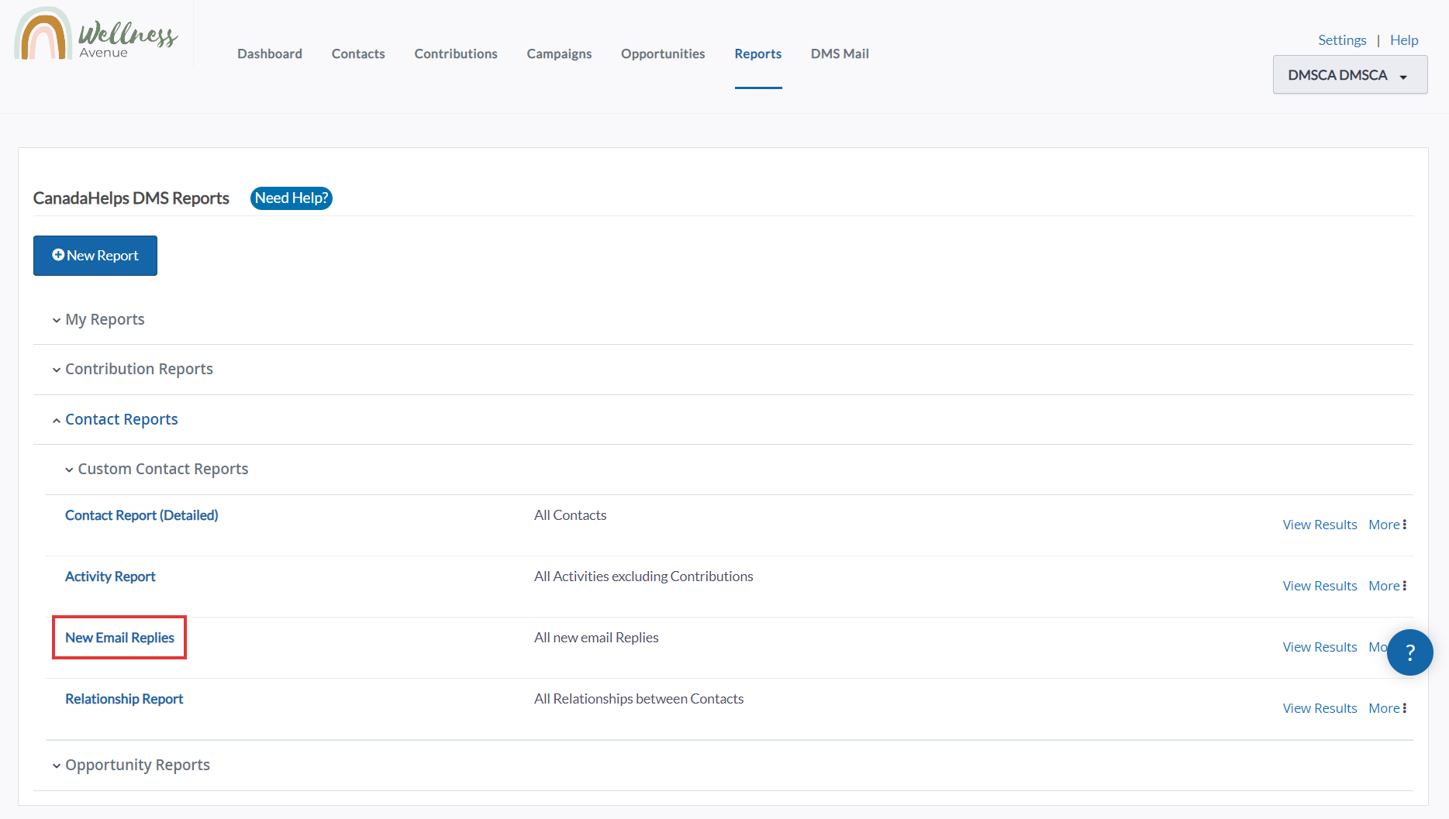Screen dimensions: 1449x819
Task: Select the Opportunities menu item
Action: pyautogui.click(x=663, y=53)
